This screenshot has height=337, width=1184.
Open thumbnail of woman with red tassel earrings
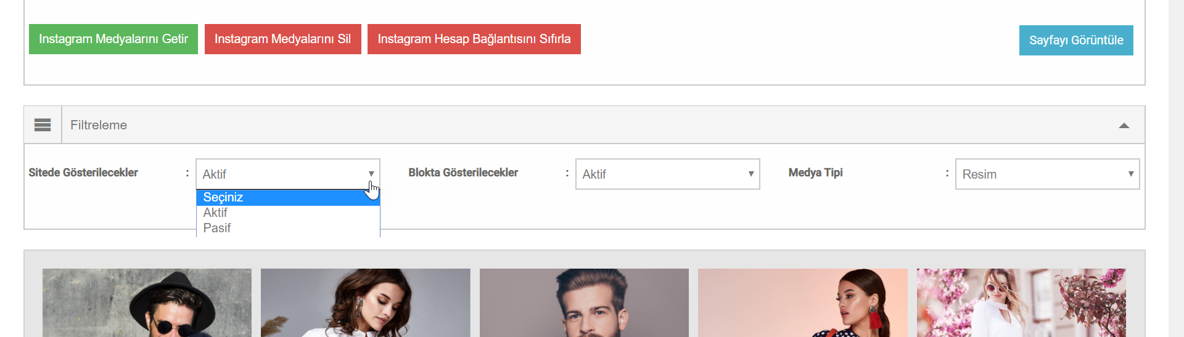tap(803, 302)
